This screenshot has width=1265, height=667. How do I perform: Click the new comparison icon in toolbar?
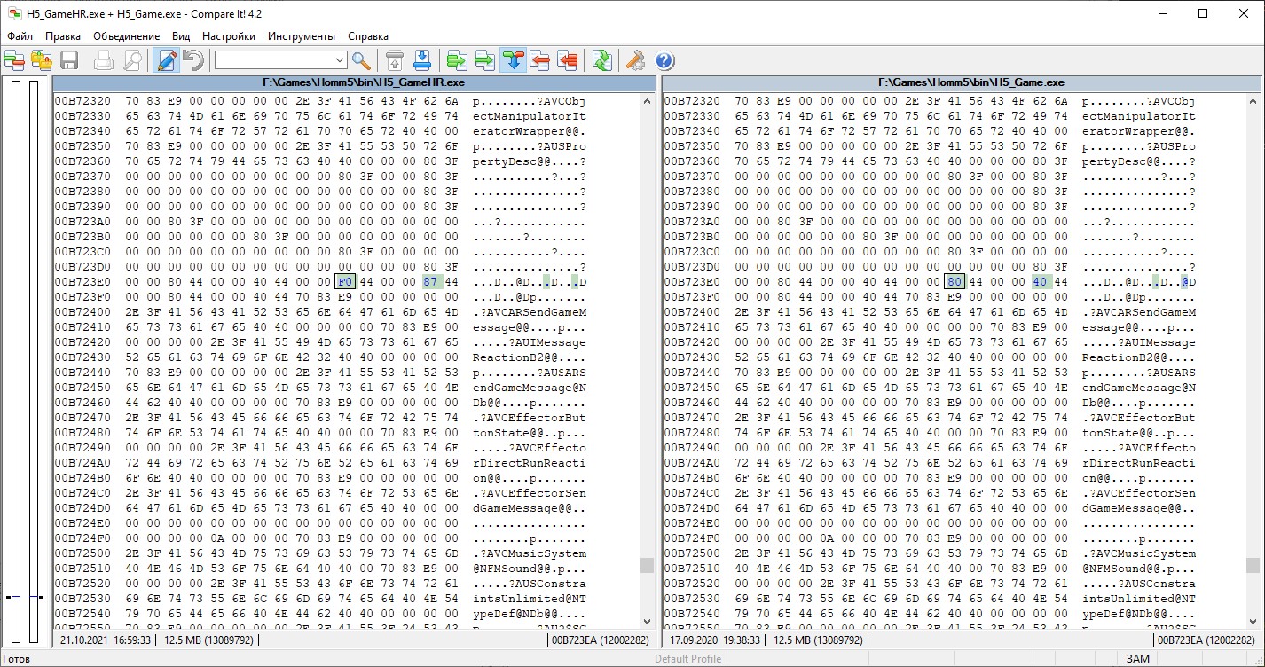click(15, 60)
